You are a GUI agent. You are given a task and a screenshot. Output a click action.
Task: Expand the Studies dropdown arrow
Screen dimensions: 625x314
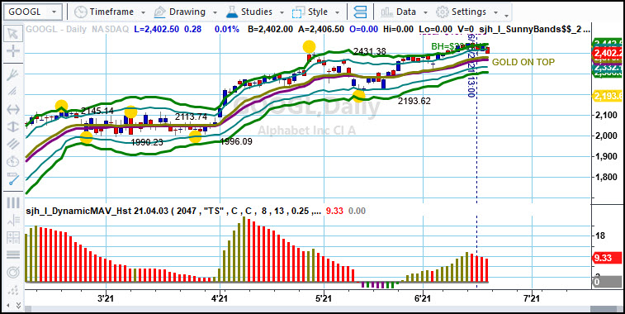(282, 12)
